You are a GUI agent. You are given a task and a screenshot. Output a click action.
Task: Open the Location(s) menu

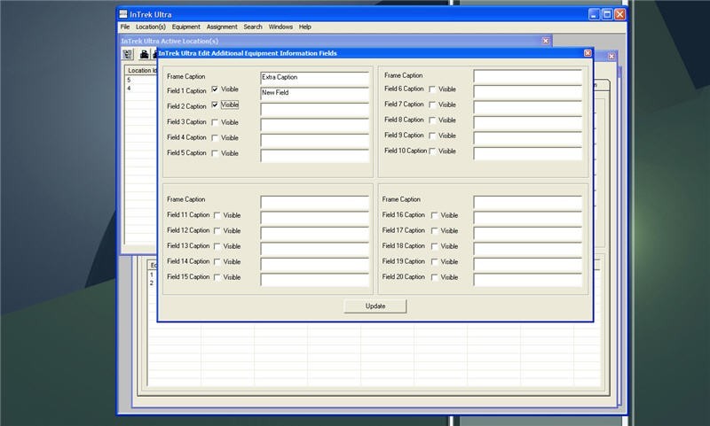[x=151, y=27]
